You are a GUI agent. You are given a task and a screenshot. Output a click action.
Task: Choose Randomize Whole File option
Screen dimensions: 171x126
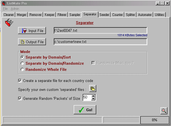[x=23, y=69]
